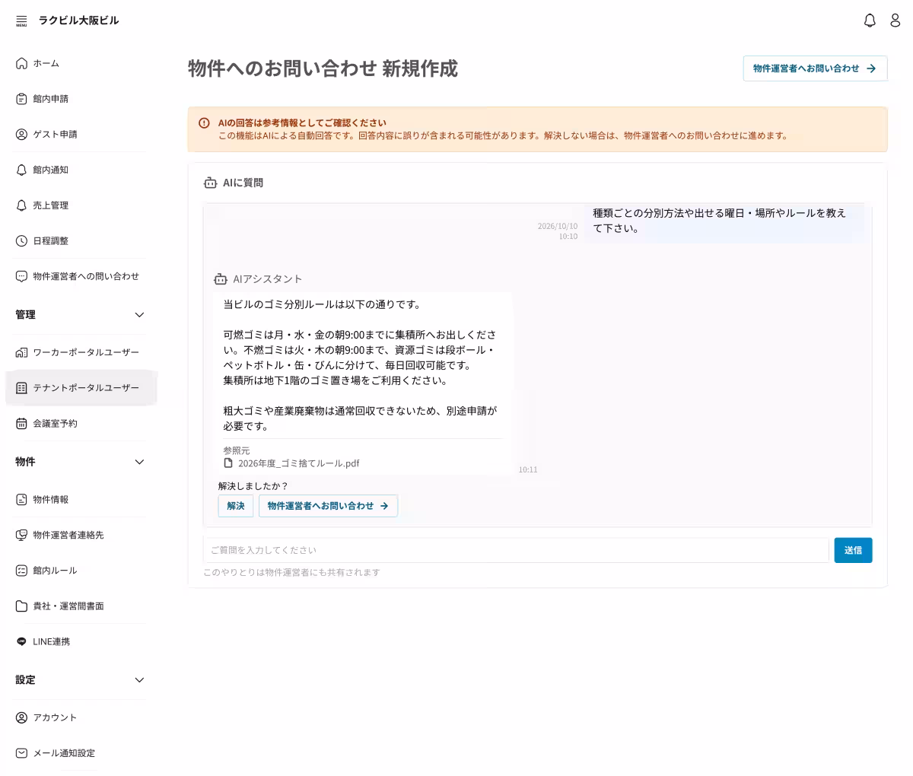Image resolution: width=913 pixels, height=776 pixels.
Task: Click the 売上管理 bell icon
Action: 21,205
